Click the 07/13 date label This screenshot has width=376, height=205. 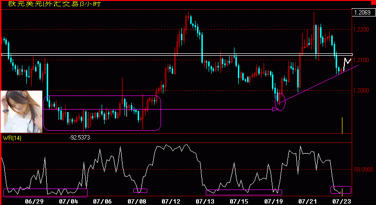(x=205, y=202)
